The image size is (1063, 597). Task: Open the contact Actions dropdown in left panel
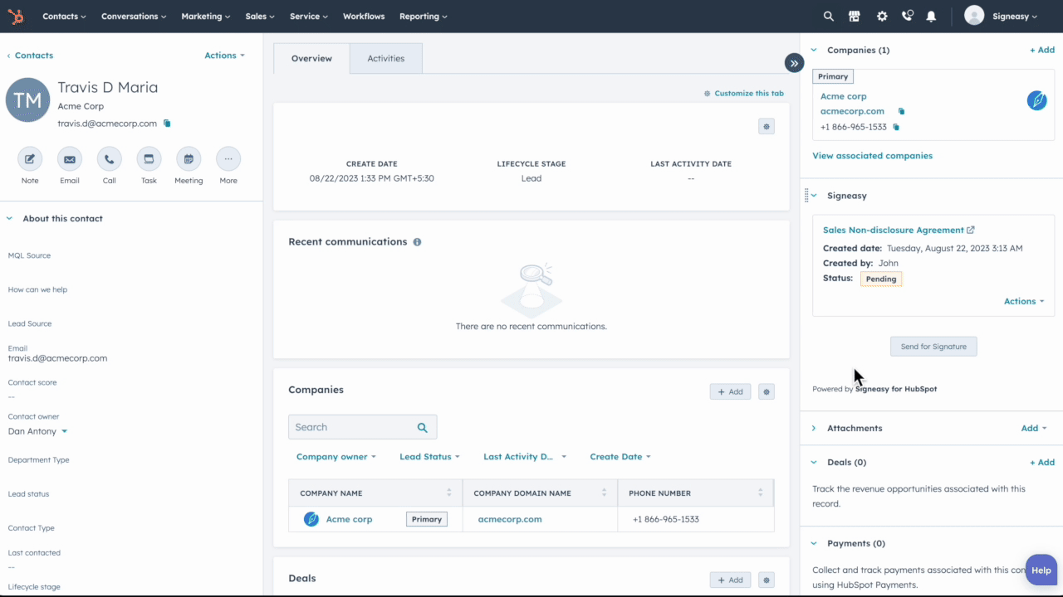[224, 56]
